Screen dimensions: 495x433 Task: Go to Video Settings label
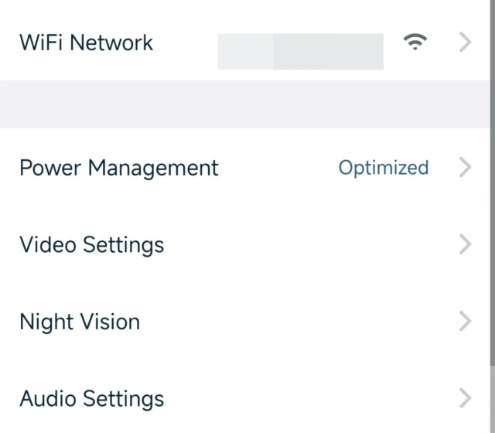[91, 245]
